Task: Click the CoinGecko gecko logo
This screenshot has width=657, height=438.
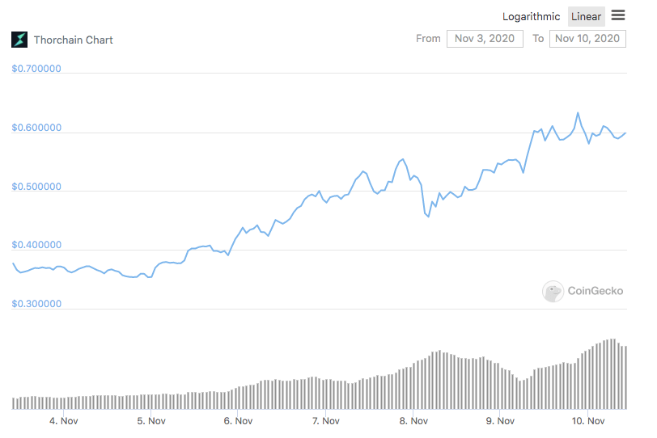Action: point(553,291)
